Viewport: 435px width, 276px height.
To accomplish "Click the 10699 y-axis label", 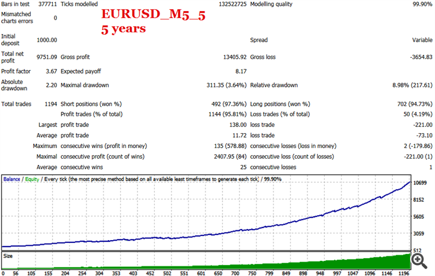I will tap(420, 183).
